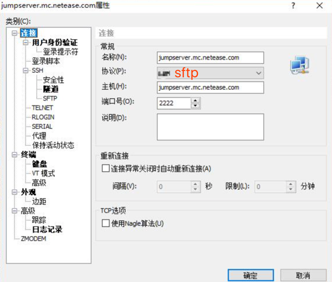Increase port number with up arrow
Image resolution: width=332 pixels, height=282 pixels.
196,101
